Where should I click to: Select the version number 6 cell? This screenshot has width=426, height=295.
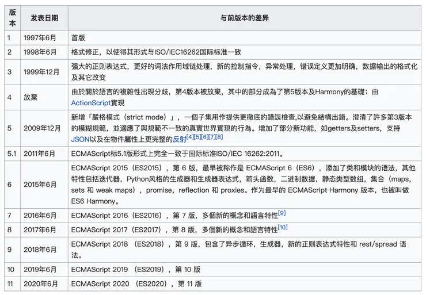point(12,185)
